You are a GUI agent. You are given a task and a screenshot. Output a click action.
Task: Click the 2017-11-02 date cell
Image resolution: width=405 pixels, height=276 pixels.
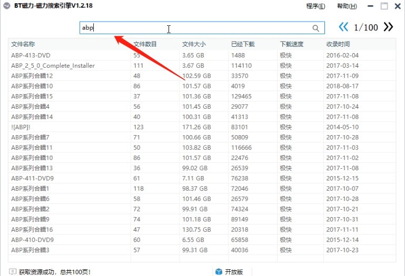pyautogui.click(x=342, y=158)
